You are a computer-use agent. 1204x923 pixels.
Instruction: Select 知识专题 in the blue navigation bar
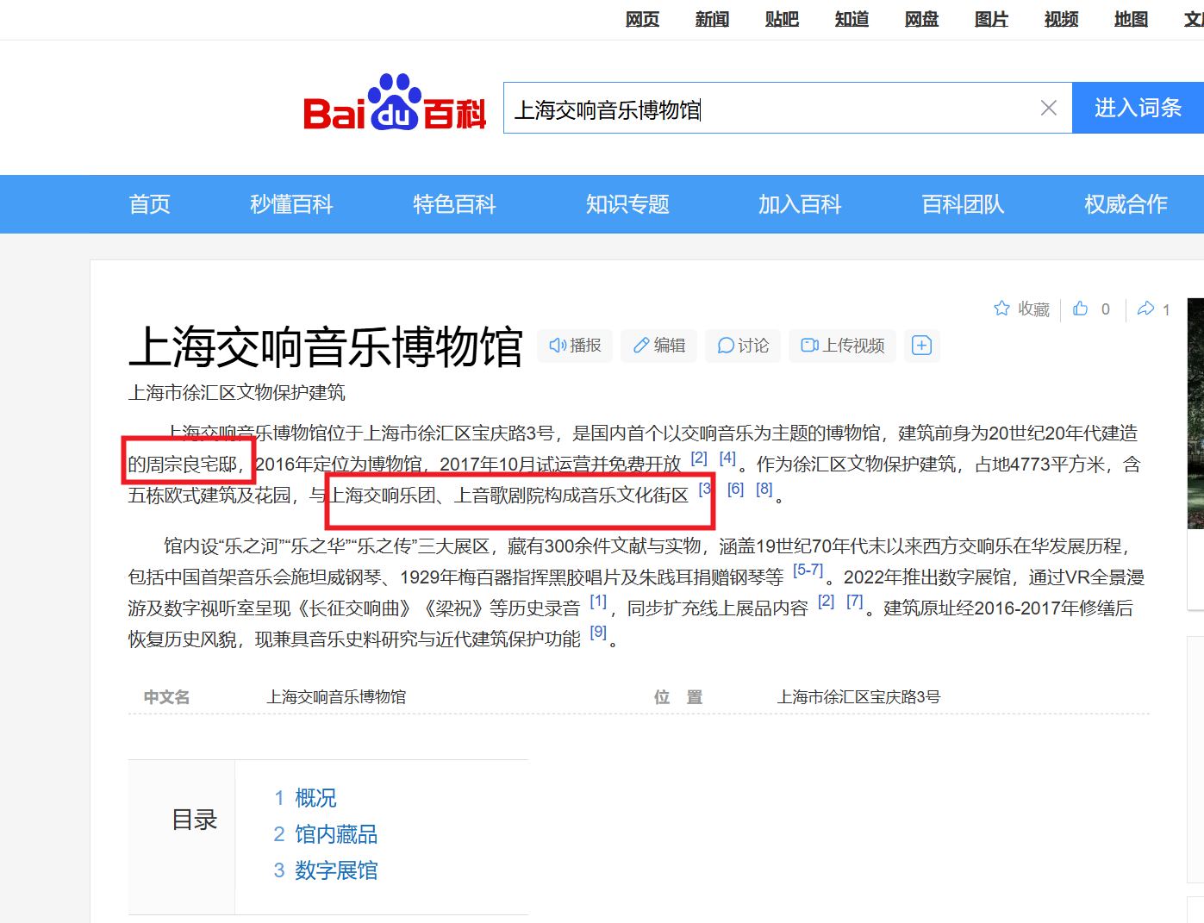tap(627, 204)
